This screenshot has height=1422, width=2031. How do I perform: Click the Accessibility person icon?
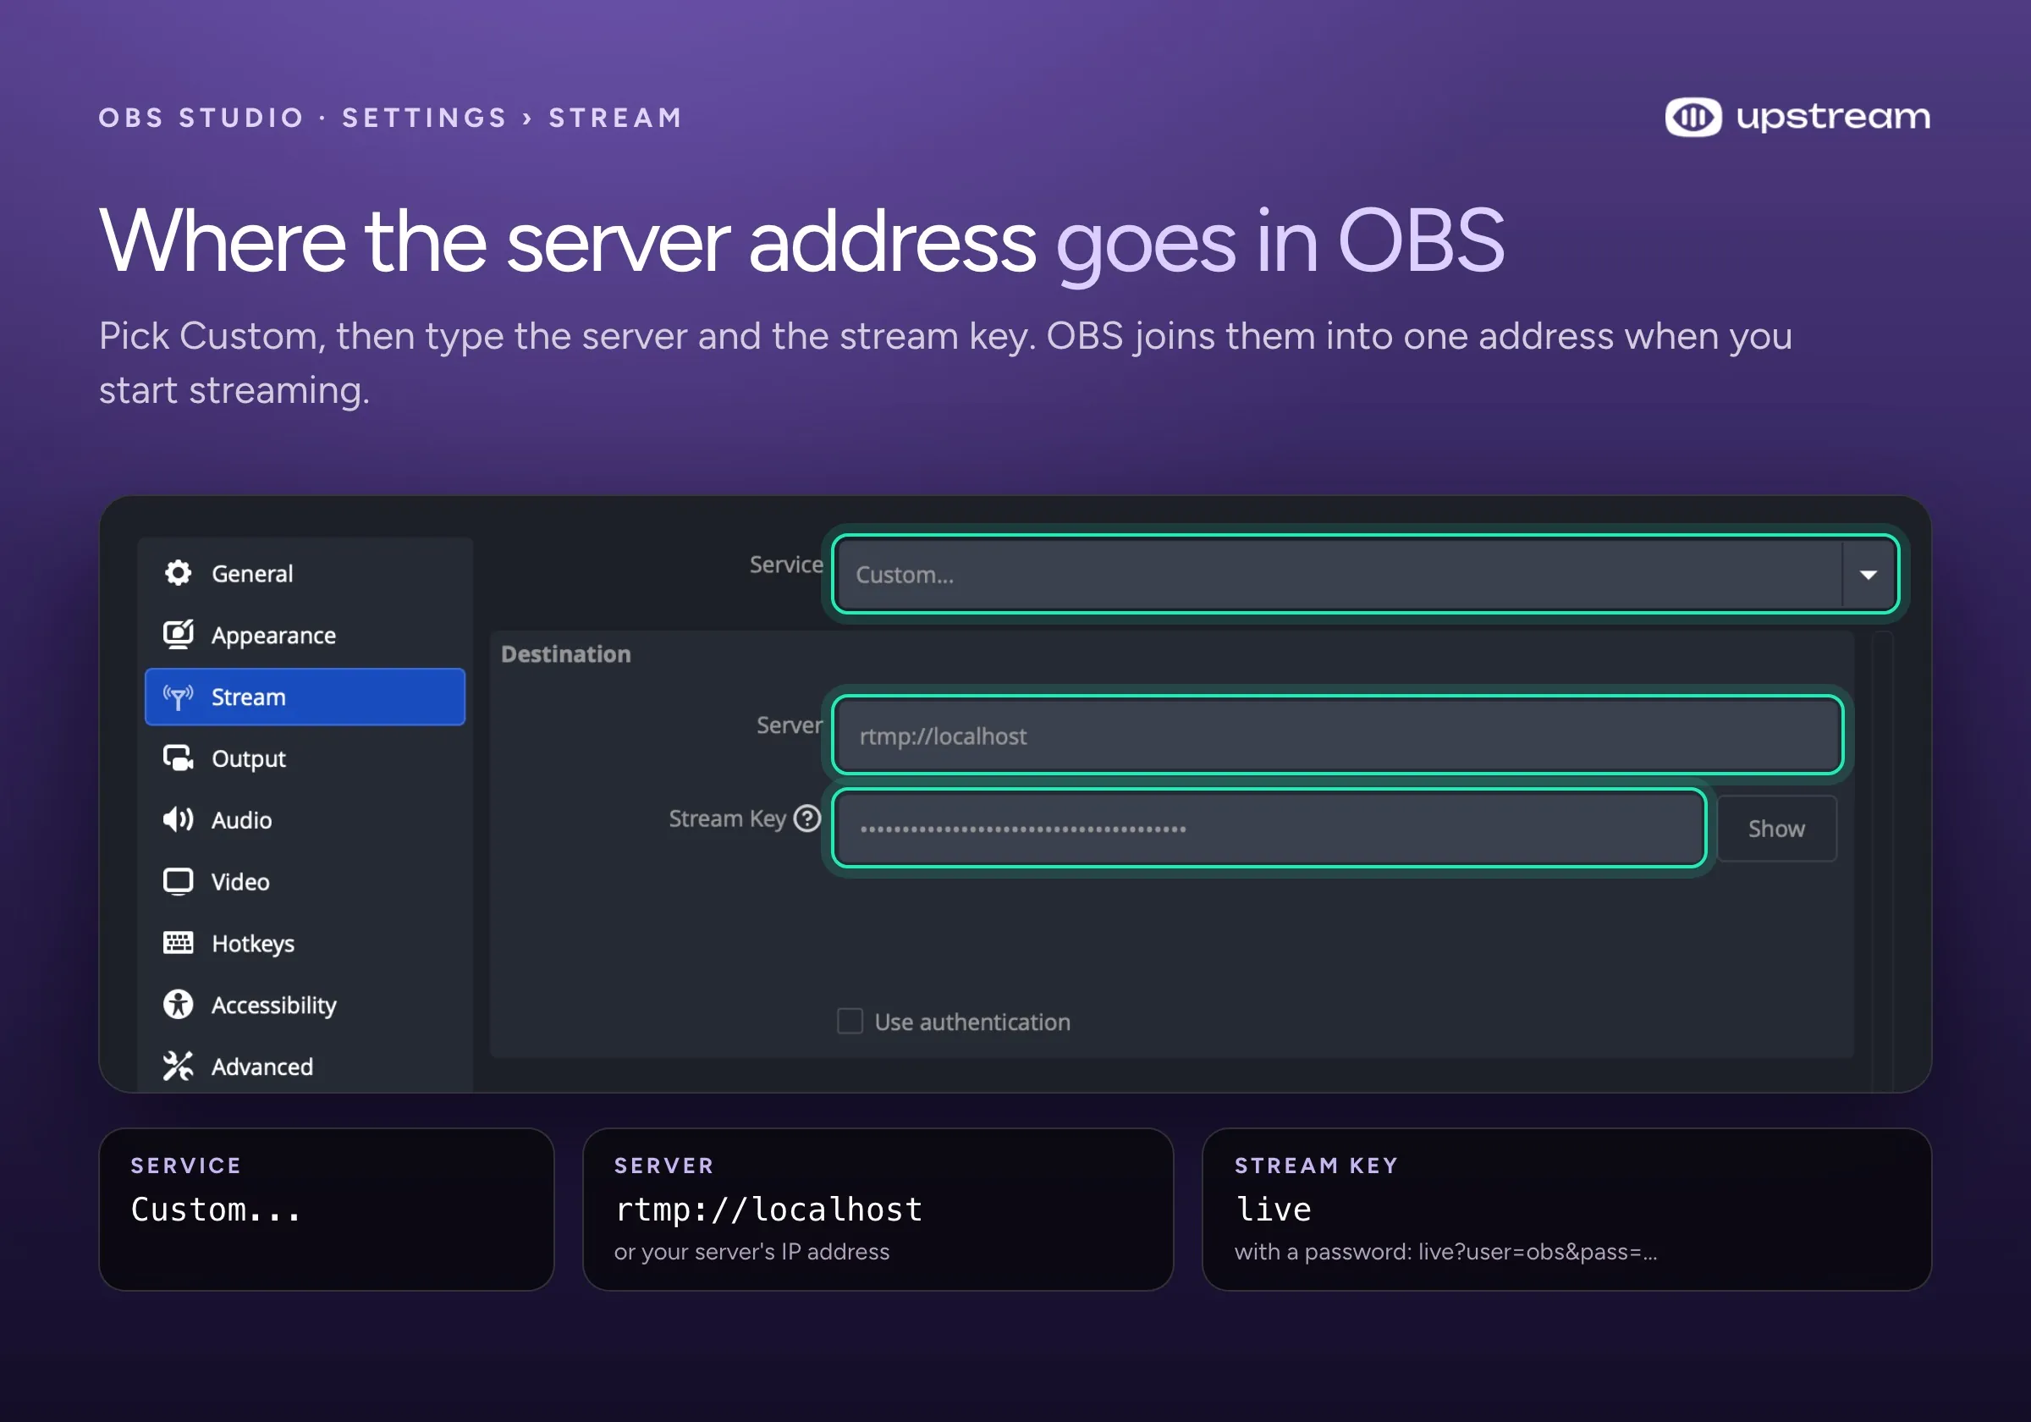pos(178,1005)
